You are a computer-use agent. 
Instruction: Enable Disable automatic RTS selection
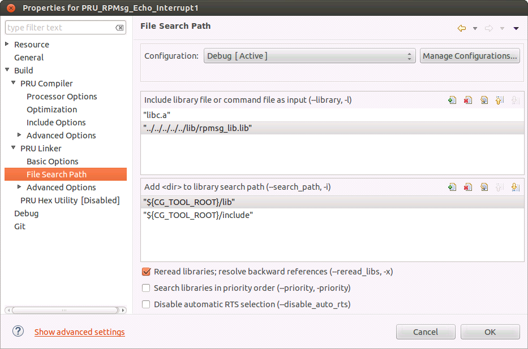click(146, 304)
